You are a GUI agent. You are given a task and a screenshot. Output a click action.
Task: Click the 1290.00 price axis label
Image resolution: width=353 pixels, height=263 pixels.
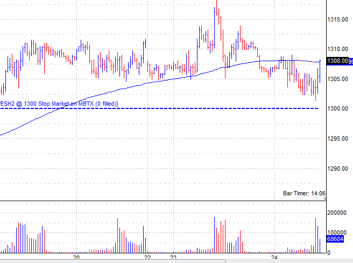[337, 169]
